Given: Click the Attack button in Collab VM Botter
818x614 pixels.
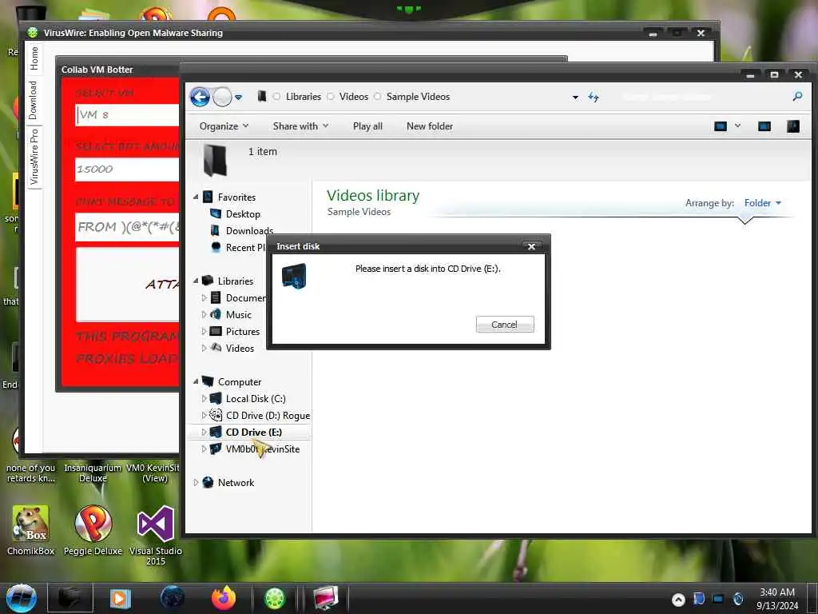Looking at the screenshot, I should [128, 285].
